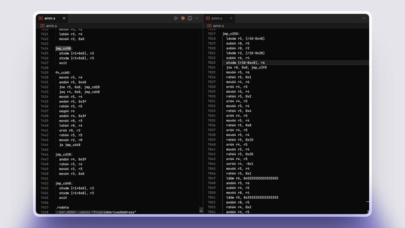Click the exit instruction on line 7455
405x228 pixels.
click(x=63, y=198)
